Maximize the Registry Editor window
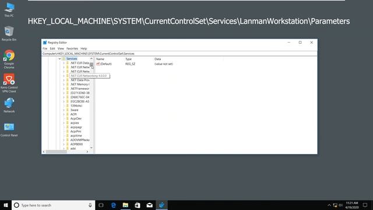Screen dimensions: 373x210 [300, 43]
